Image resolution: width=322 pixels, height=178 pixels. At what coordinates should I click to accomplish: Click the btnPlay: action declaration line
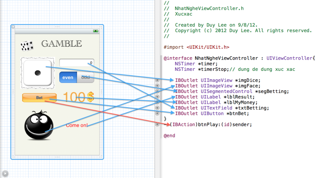pos(211,124)
